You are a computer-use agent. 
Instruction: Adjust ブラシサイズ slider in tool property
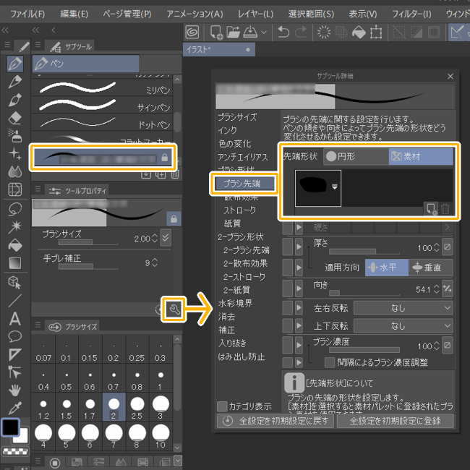[88, 242]
